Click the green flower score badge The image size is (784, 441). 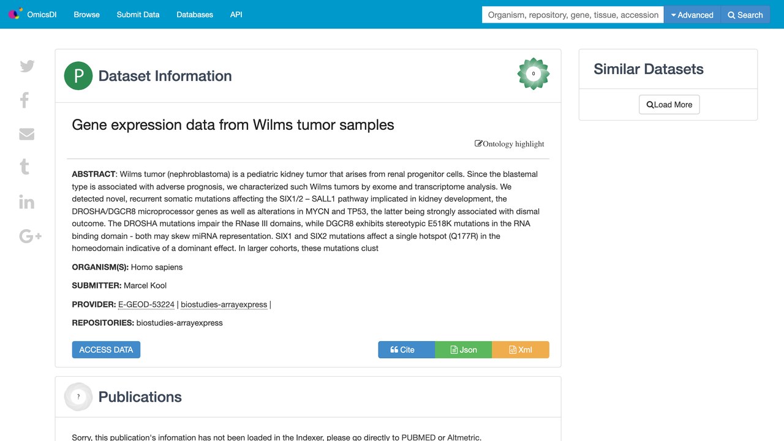pyautogui.click(x=533, y=74)
